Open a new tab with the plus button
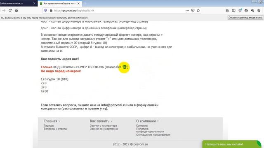Screen dimensions: 264x148 pos(85,3)
